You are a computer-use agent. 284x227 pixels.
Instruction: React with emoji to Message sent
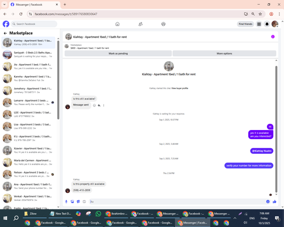94,106
